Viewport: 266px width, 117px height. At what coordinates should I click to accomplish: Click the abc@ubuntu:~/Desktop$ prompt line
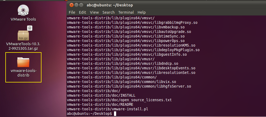tap(89, 114)
